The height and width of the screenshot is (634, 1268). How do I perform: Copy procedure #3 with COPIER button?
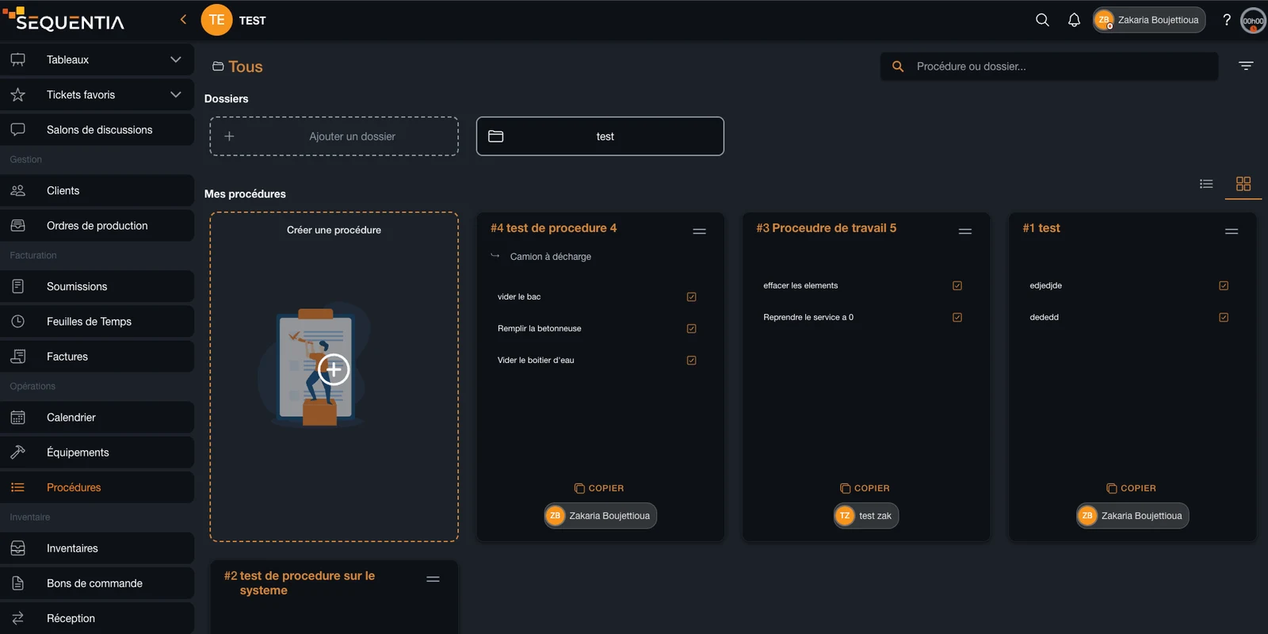[x=865, y=488]
